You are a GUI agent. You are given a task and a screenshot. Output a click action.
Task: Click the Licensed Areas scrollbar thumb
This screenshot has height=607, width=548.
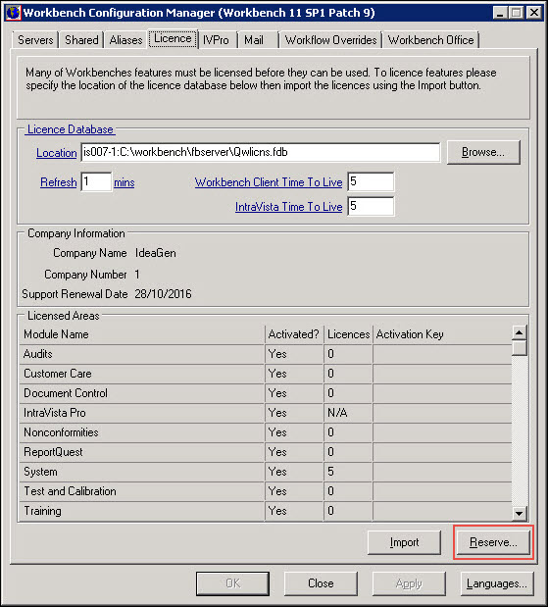tap(519, 348)
